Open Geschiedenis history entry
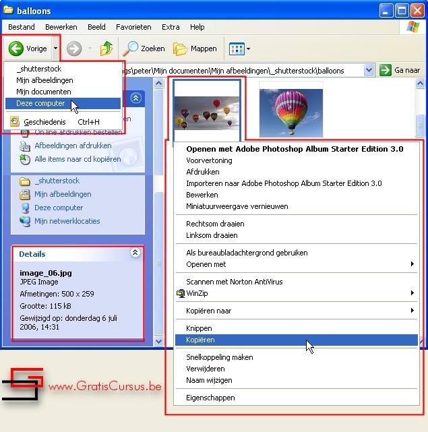428x432 pixels. tap(63, 122)
